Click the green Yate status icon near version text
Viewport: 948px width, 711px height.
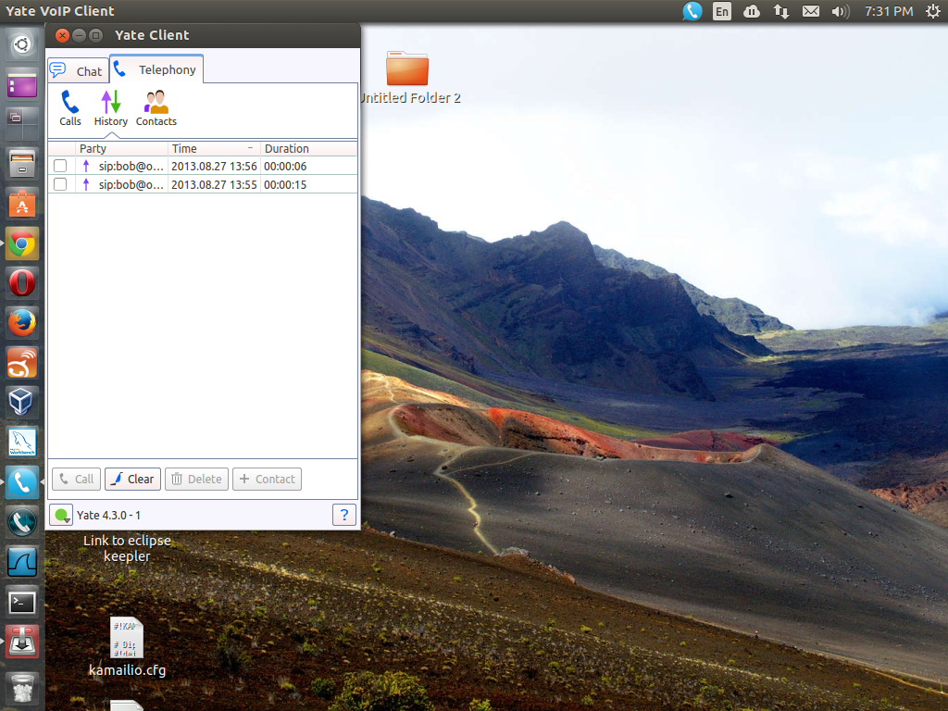[60, 514]
